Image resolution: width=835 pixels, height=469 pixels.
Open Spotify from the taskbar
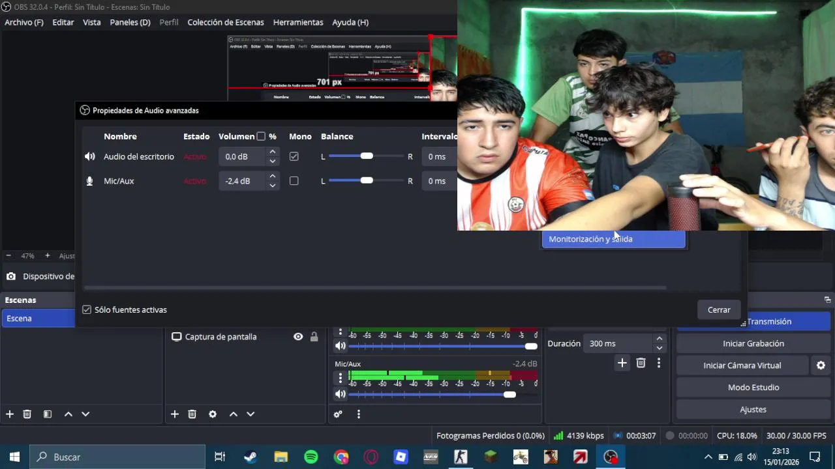pyautogui.click(x=311, y=457)
